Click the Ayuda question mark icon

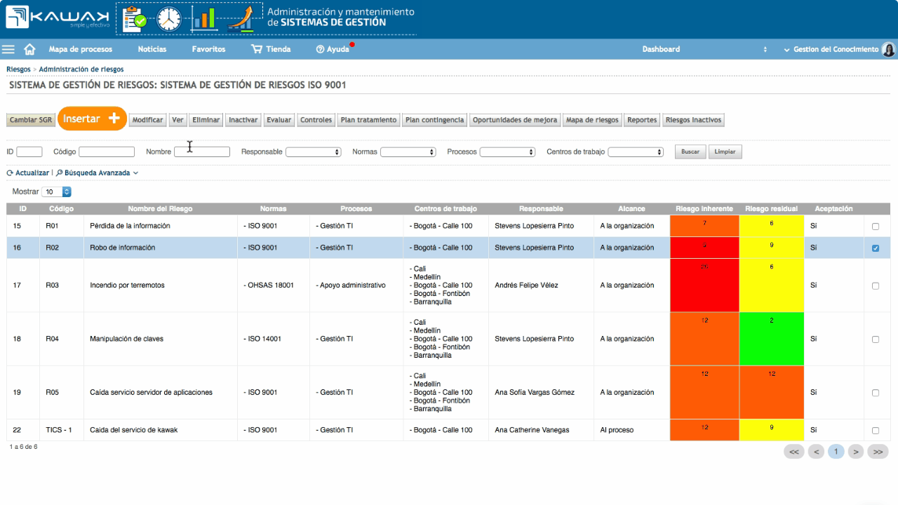[322, 49]
